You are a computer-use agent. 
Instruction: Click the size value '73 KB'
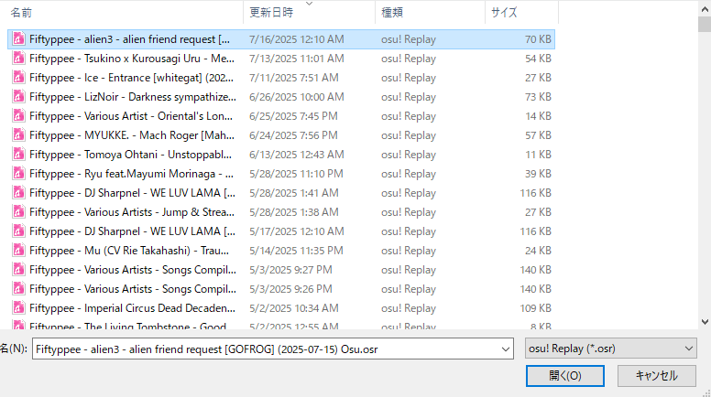coord(538,97)
